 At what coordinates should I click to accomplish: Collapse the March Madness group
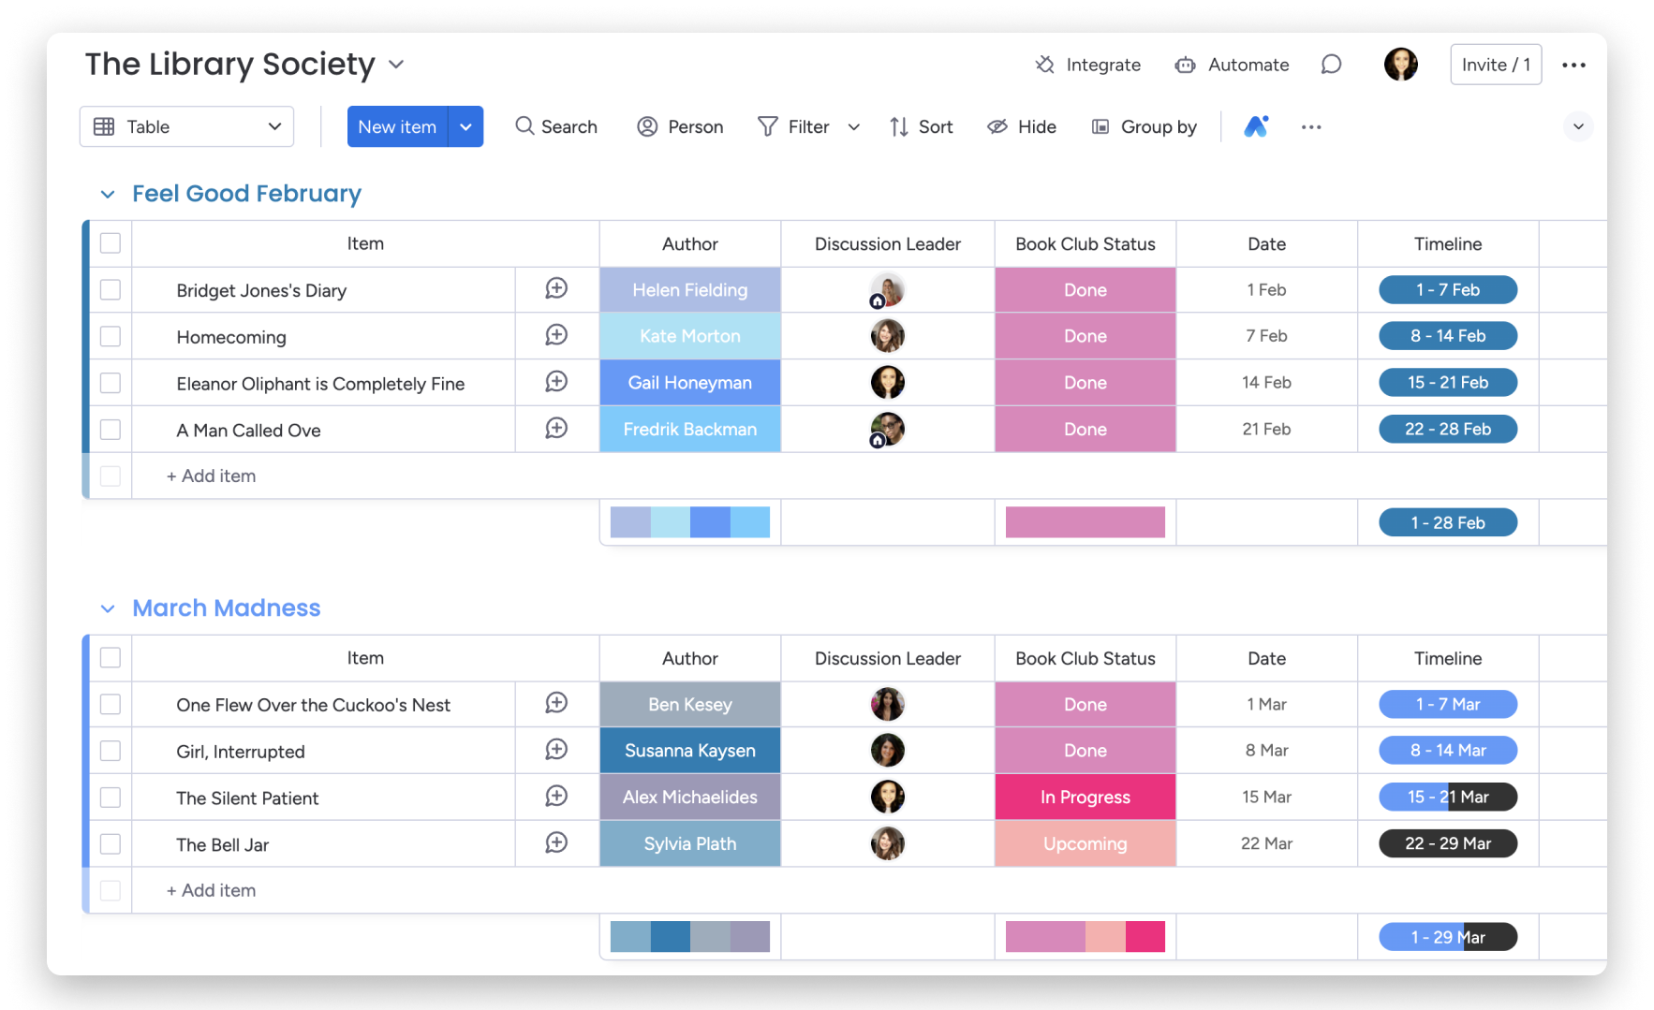click(x=108, y=608)
